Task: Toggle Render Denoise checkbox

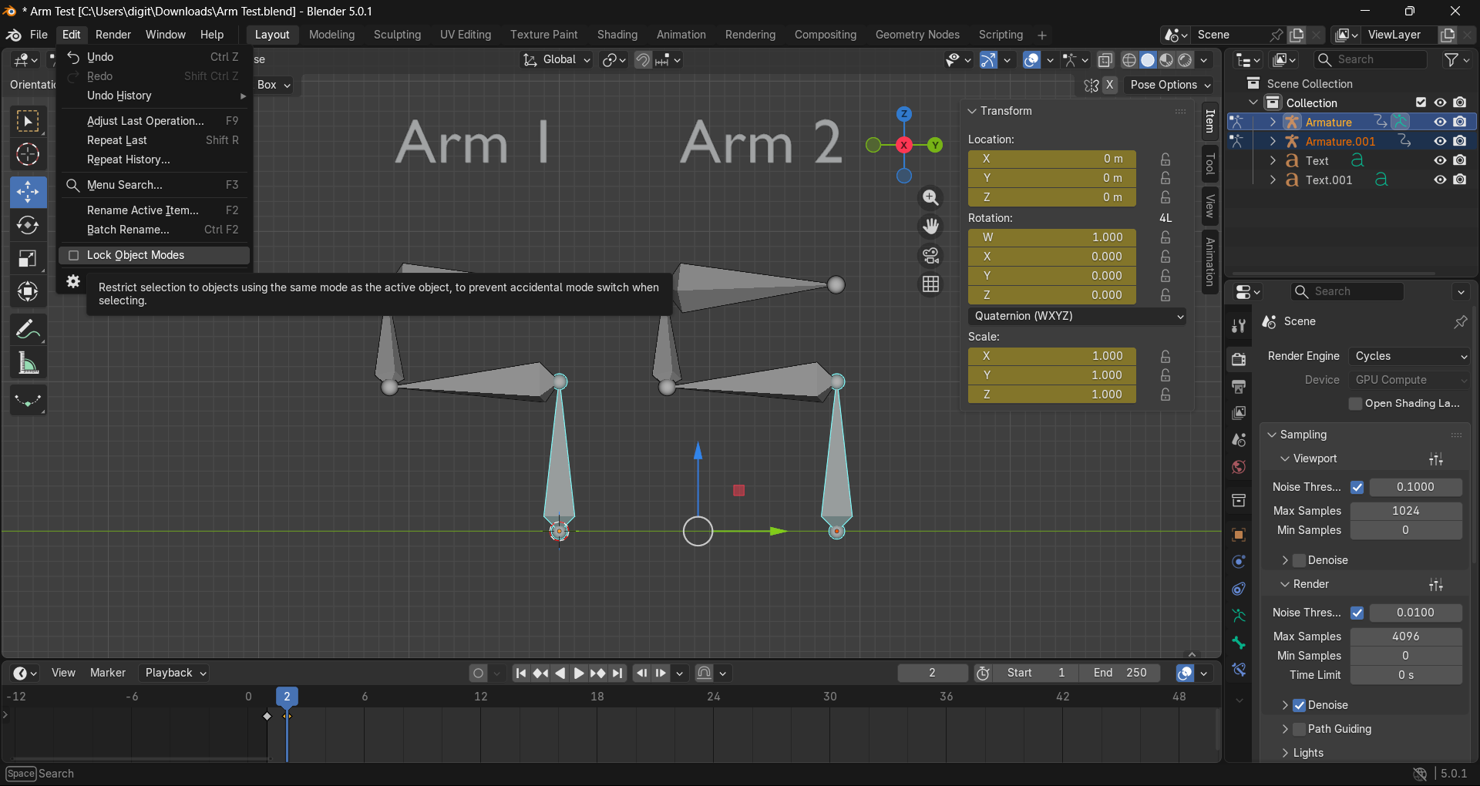Action: pos(1299,705)
